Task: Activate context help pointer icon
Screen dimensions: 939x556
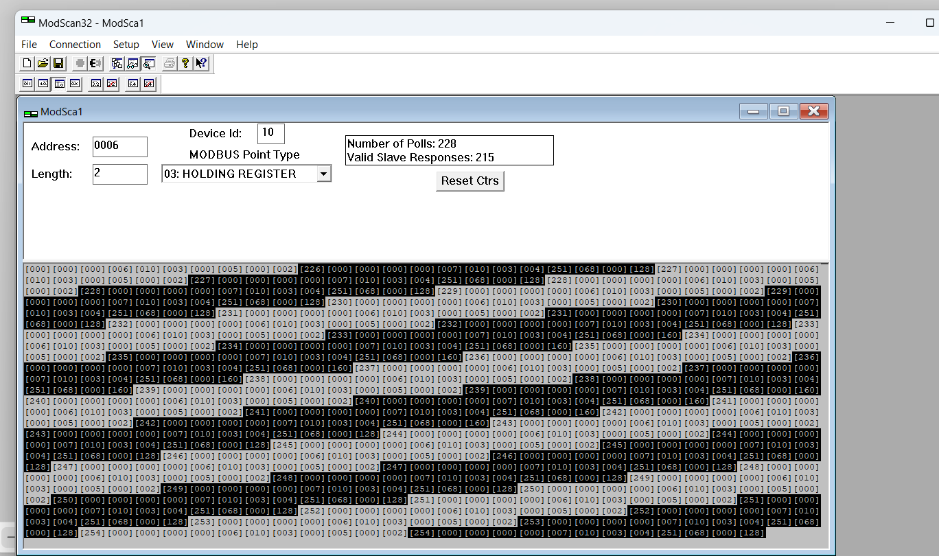Action: click(x=201, y=64)
